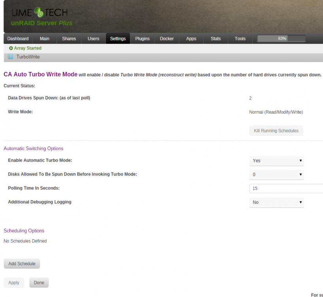The image size is (323, 297).
Task: Click the No Schedules Defined text
Action: 25,241
